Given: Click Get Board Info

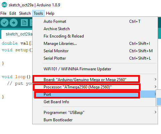Looking at the screenshot, I should click(95, 102).
